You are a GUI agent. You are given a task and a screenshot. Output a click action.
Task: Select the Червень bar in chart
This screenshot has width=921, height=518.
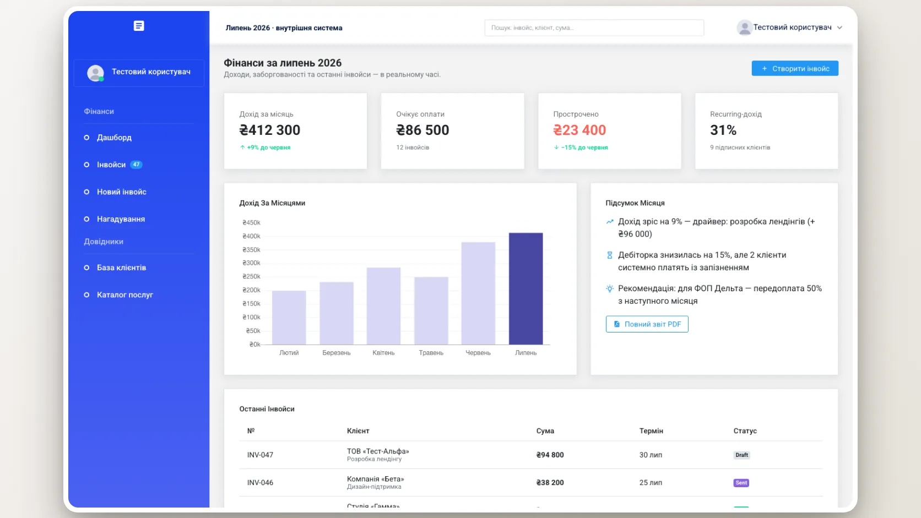pos(478,293)
